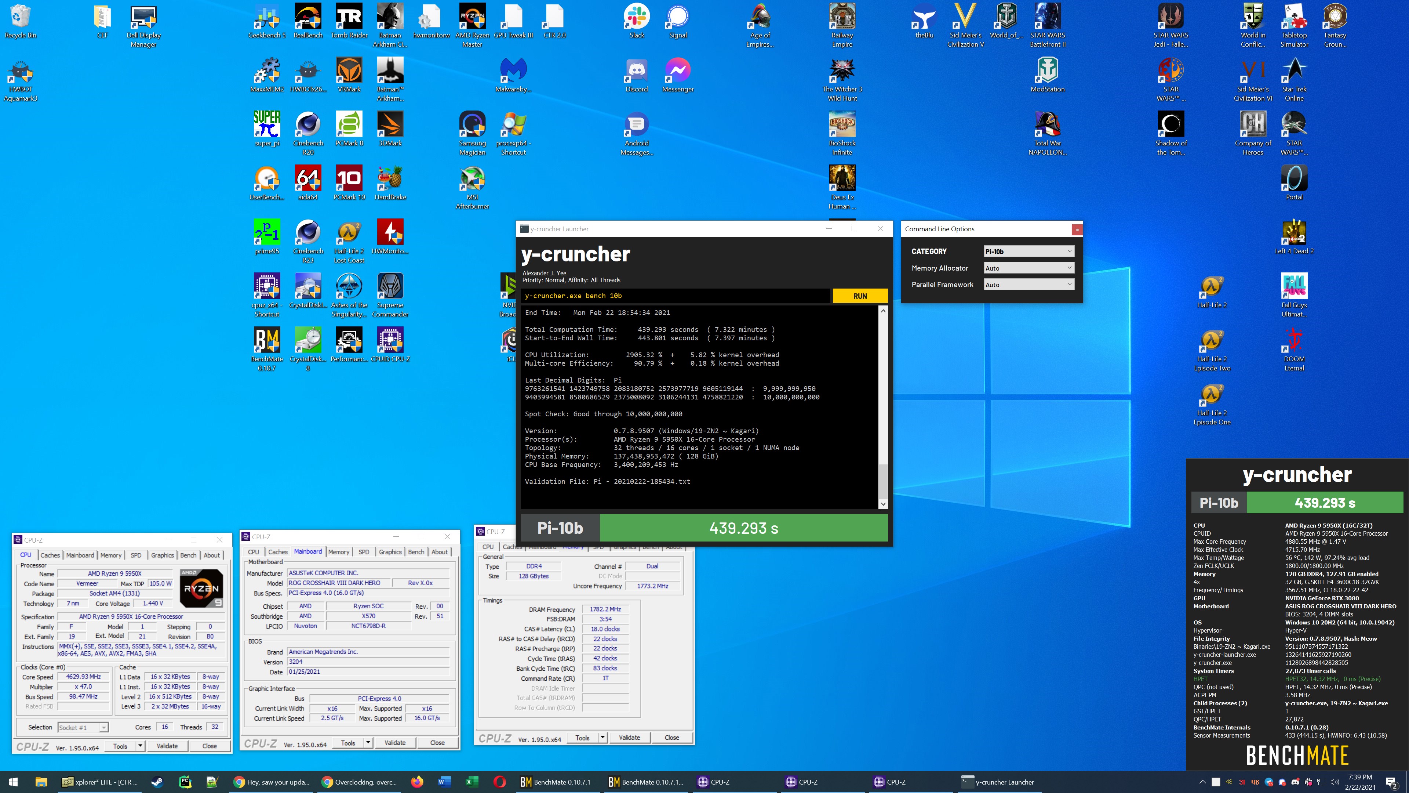The image size is (1409, 793).
Task: Launch Cinebench R20 desktop icon
Action: [308, 134]
